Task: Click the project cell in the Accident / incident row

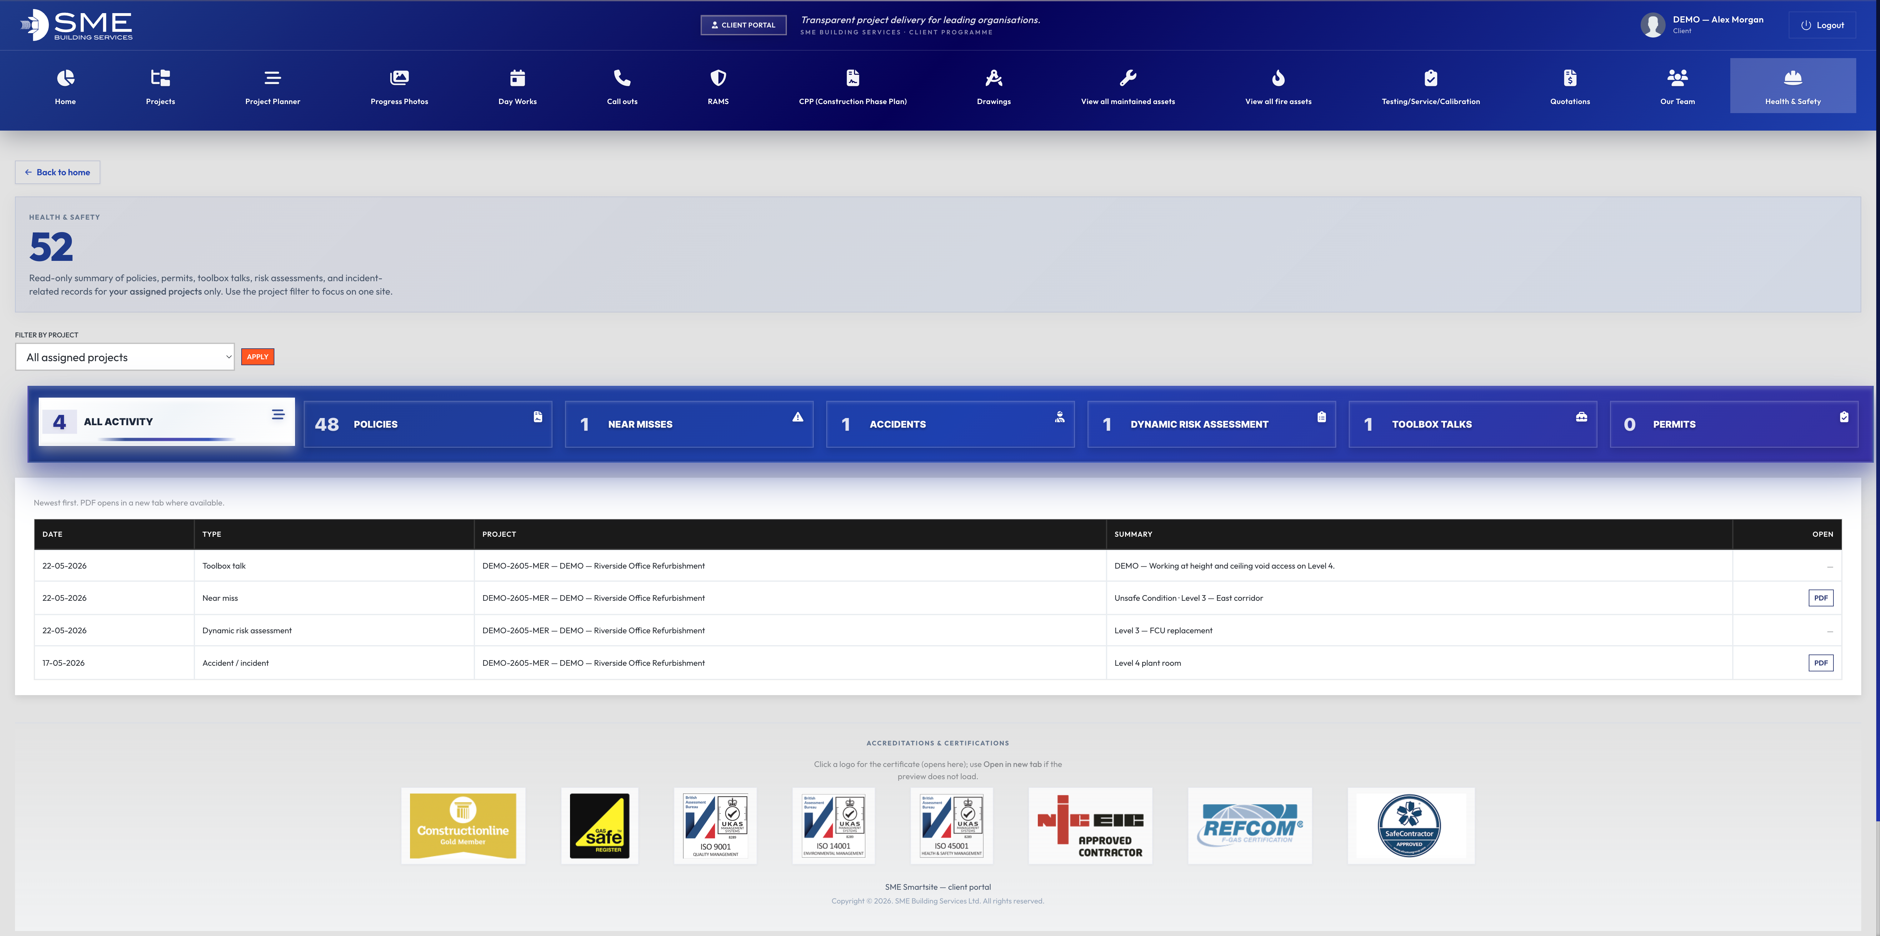Action: [790, 663]
